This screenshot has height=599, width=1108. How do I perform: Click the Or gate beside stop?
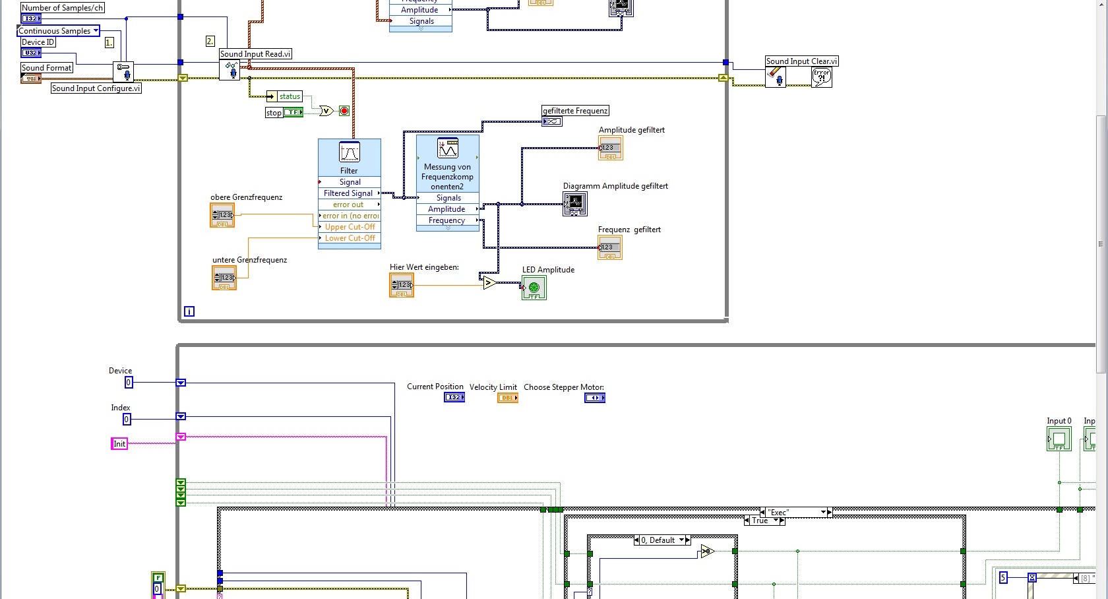[326, 111]
